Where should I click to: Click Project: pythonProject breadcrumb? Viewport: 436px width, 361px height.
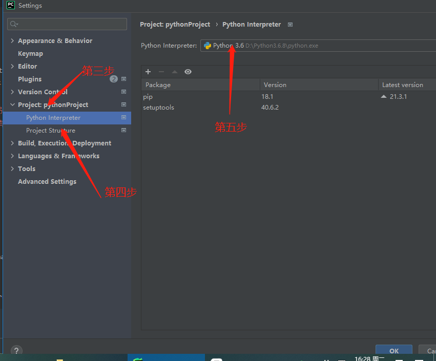[x=175, y=25]
